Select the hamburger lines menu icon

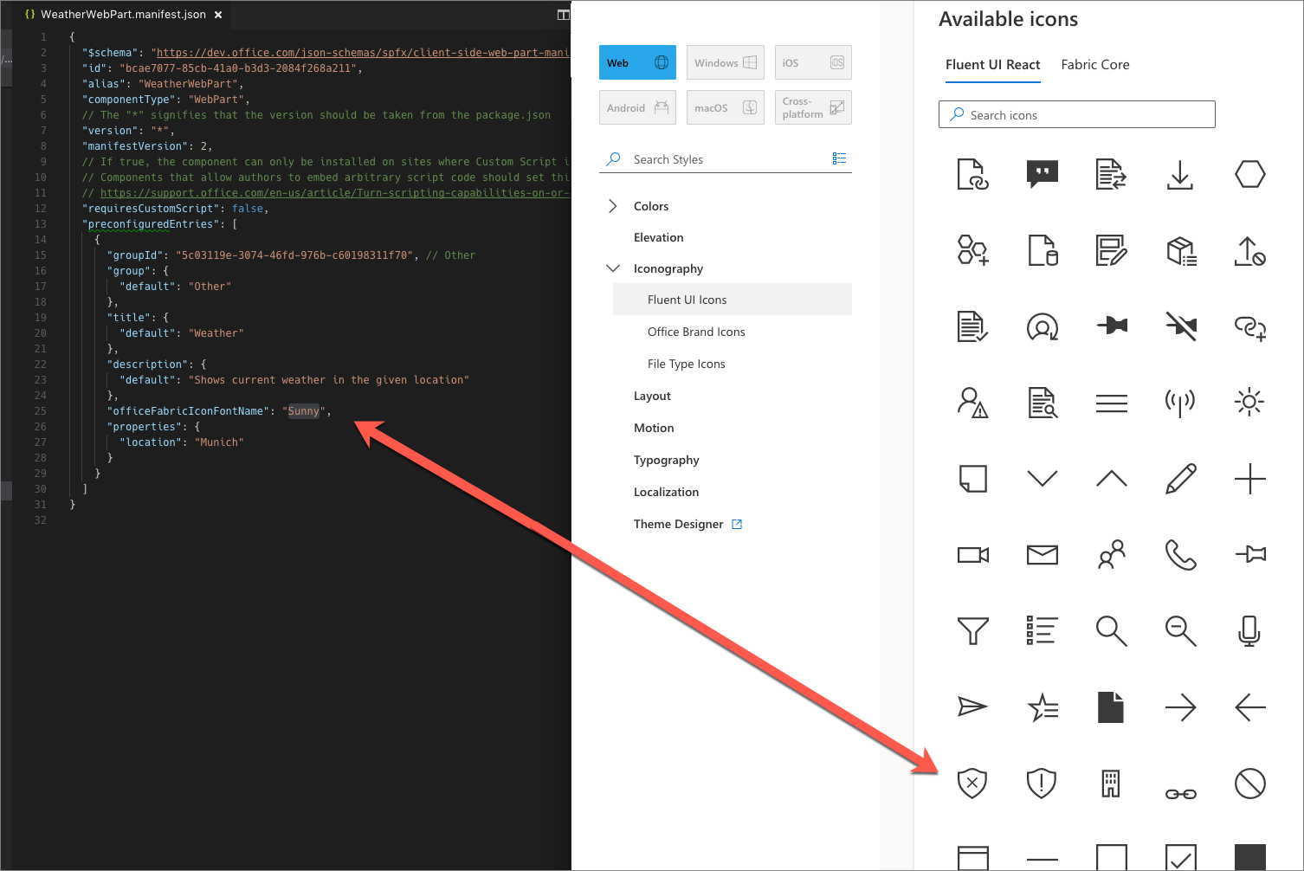[1112, 403]
